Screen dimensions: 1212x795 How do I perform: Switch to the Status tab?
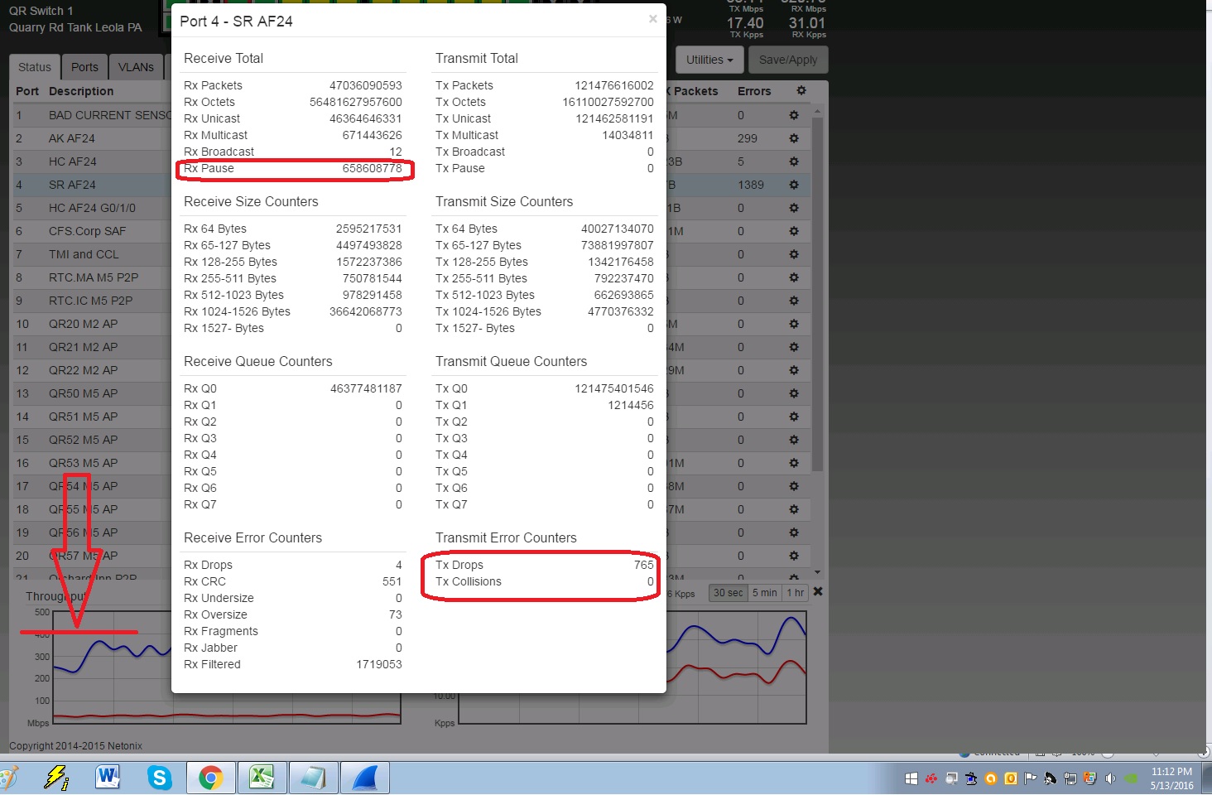point(35,67)
